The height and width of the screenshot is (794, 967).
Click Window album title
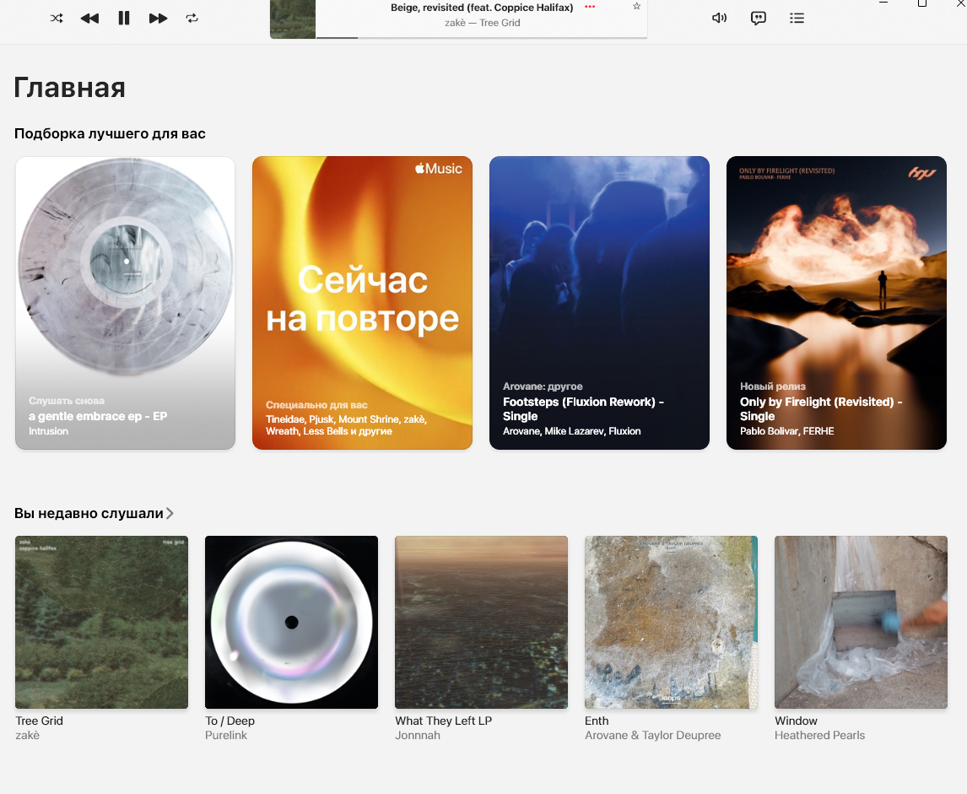click(x=797, y=721)
